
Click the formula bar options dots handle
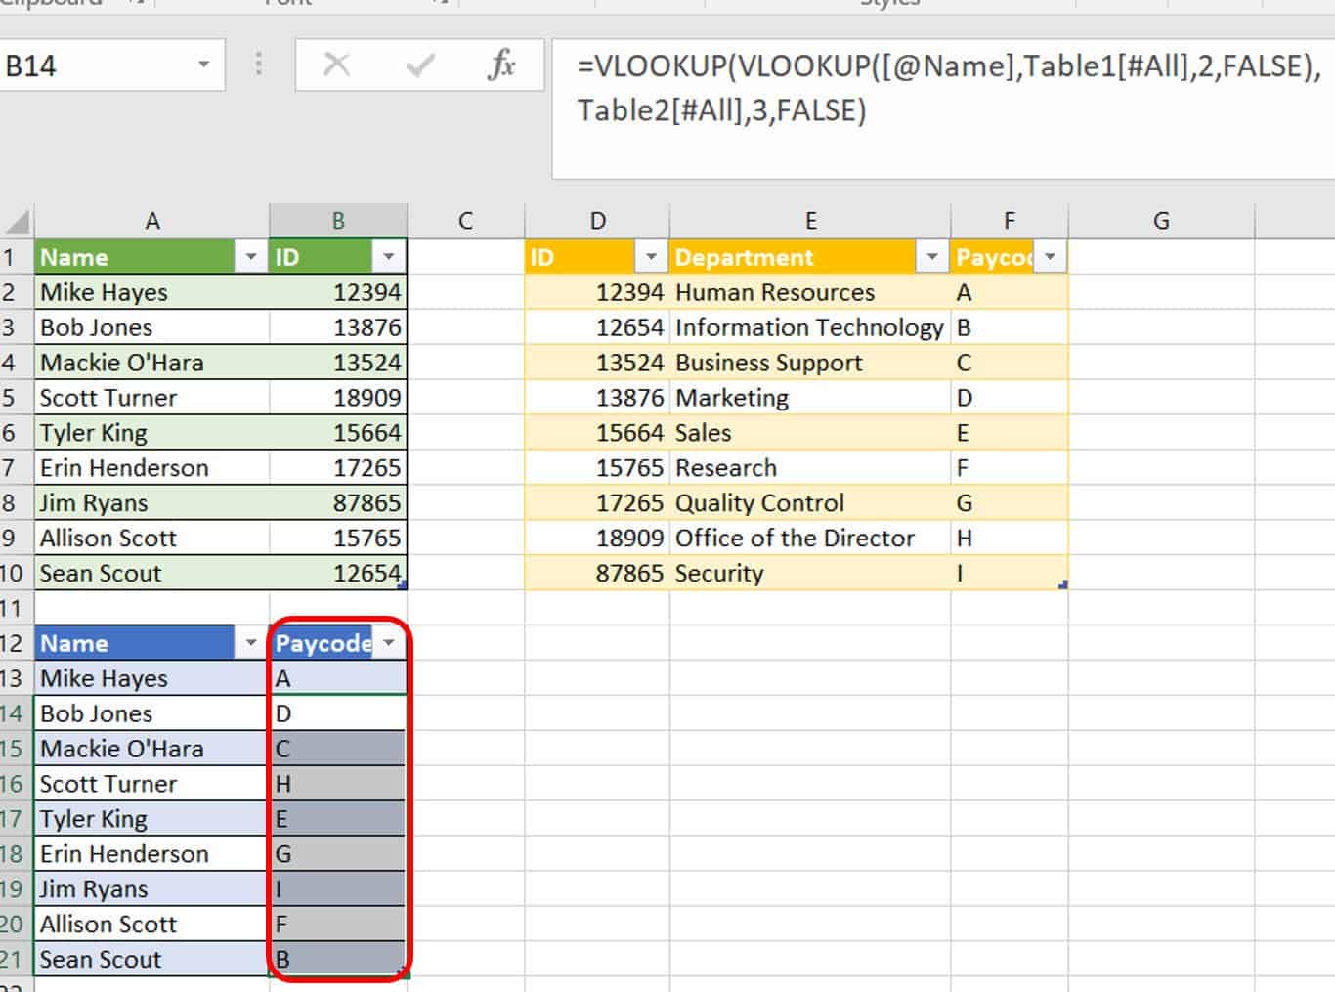click(x=259, y=65)
